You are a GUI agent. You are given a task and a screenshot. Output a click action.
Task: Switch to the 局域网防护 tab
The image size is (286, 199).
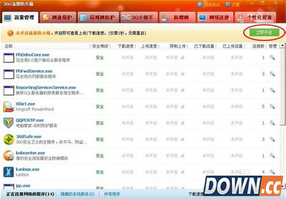click(x=98, y=18)
